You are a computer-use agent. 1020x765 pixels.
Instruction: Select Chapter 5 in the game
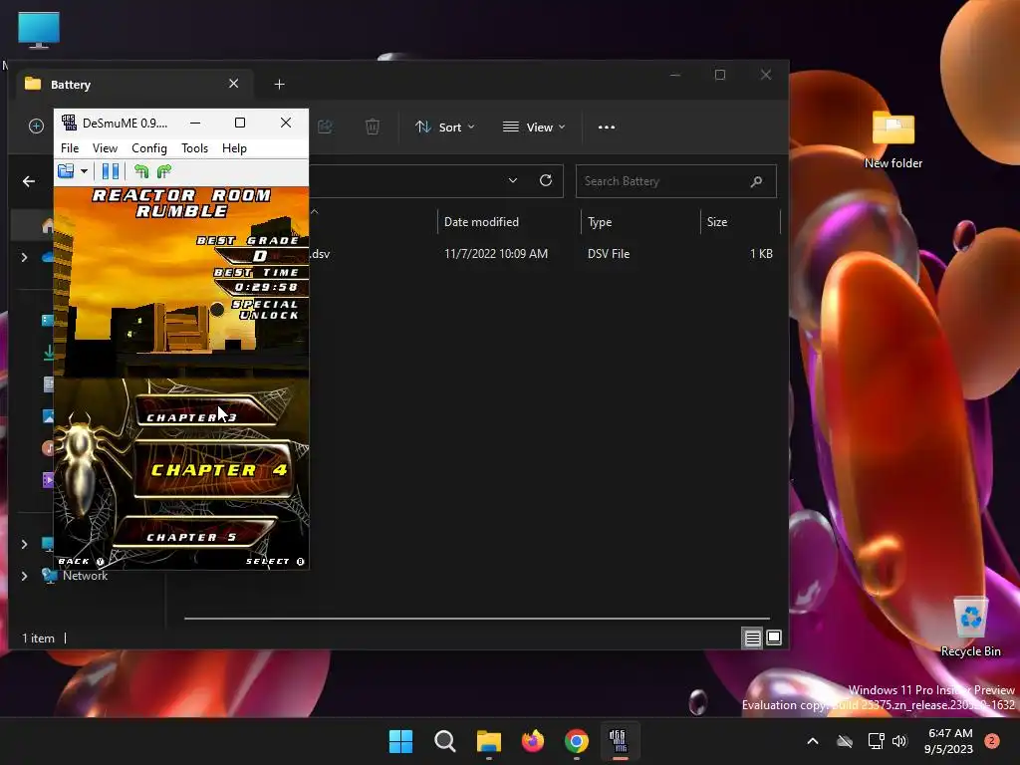[195, 534]
